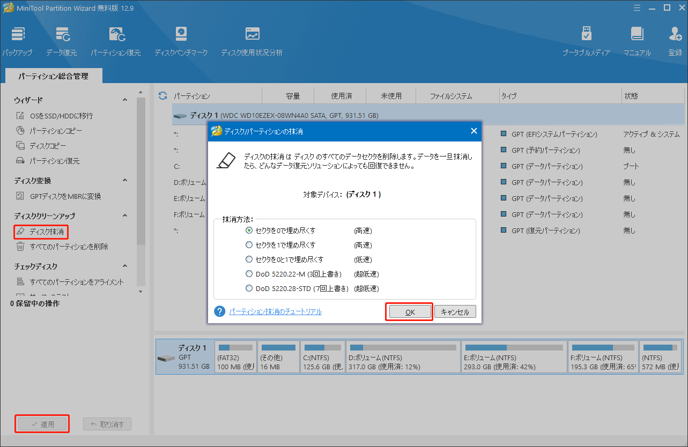Open the title bar menu icon
The image size is (688, 447).
point(638,8)
